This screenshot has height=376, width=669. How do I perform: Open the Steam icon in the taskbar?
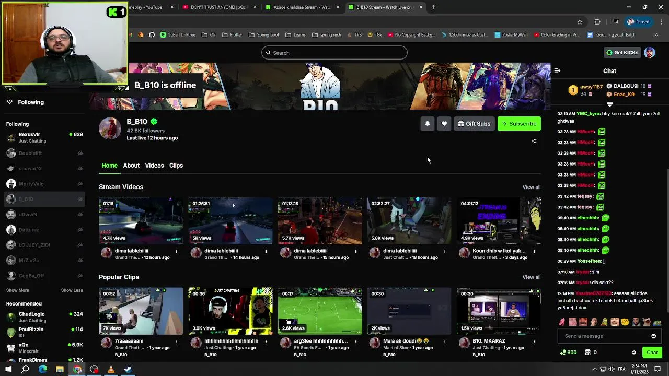click(128, 369)
